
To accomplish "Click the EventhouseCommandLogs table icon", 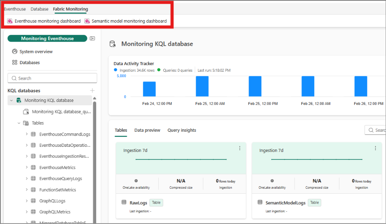I will tap(33, 134).
